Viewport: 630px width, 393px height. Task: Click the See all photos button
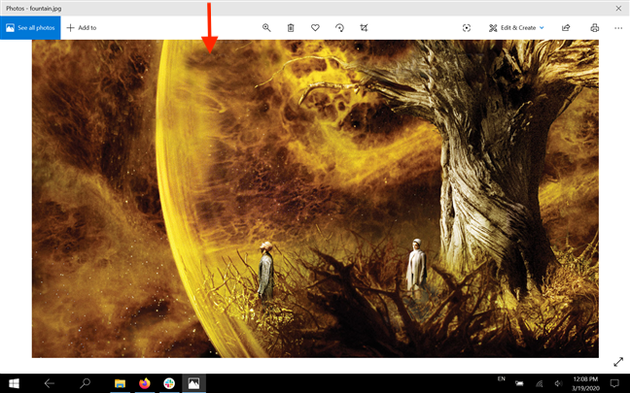pyautogui.click(x=30, y=28)
